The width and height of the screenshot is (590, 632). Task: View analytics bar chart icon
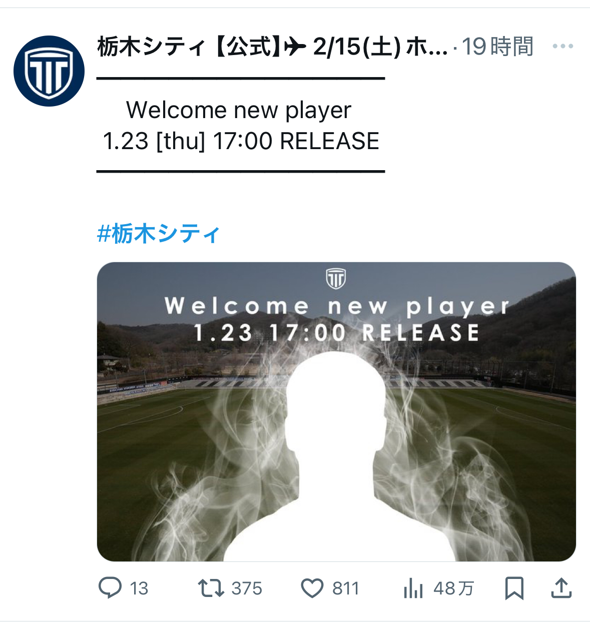(413, 588)
